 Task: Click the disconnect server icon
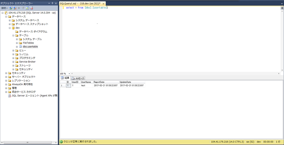coord(15,8)
